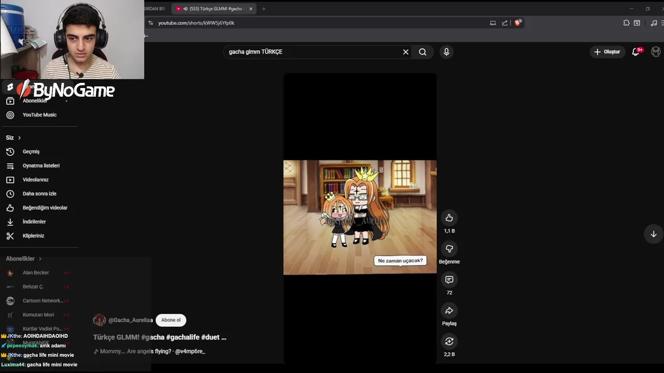Click the Brave Shields lion icon
The height and width of the screenshot is (373, 664).
tap(517, 23)
